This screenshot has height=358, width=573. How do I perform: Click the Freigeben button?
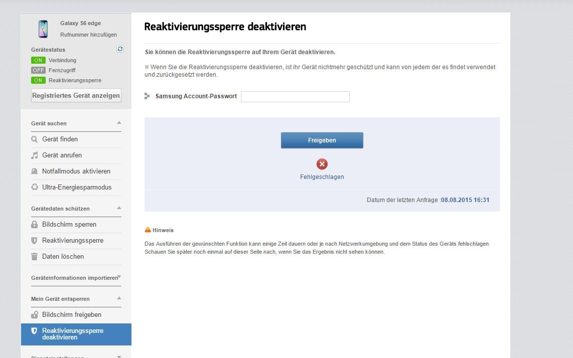322,140
